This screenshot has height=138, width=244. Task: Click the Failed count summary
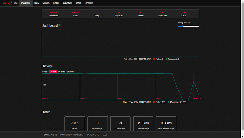75,14
